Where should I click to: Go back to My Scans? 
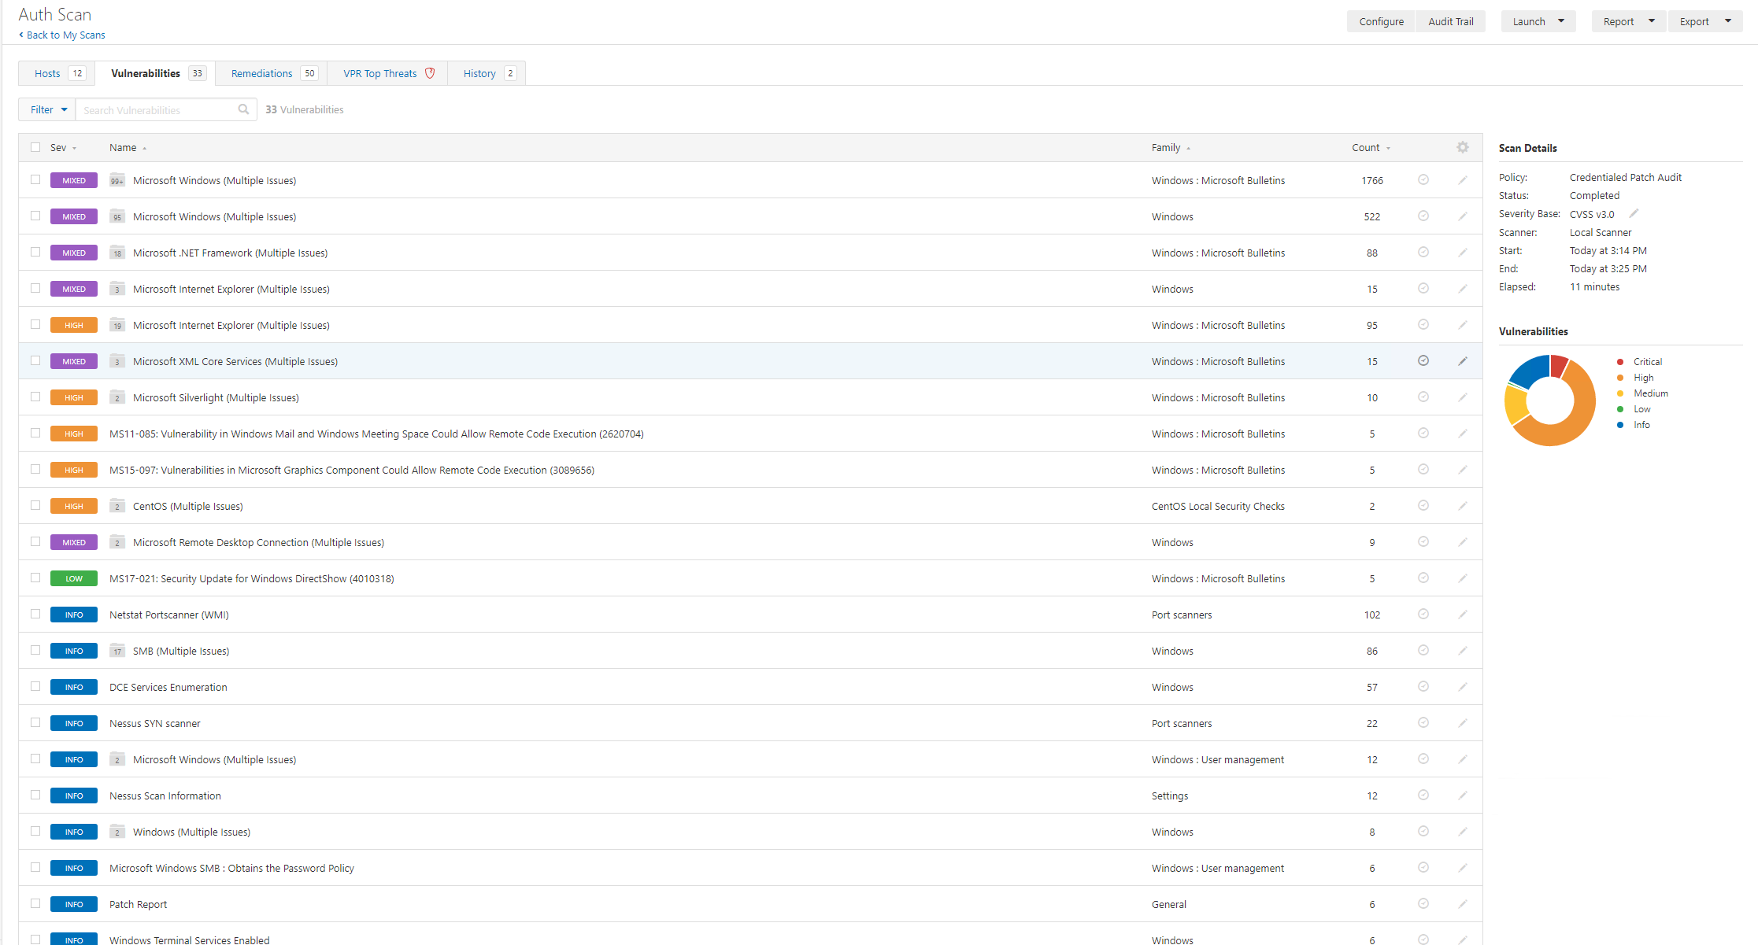coord(62,35)
